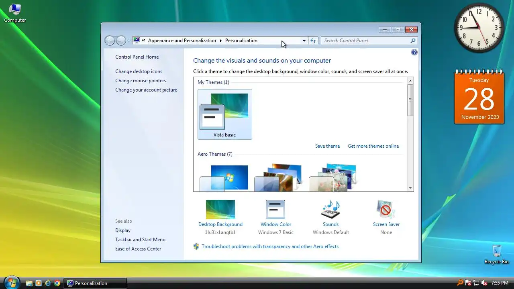Click the 'Windows 7 Basic' caption text

(x=276, y=232)
